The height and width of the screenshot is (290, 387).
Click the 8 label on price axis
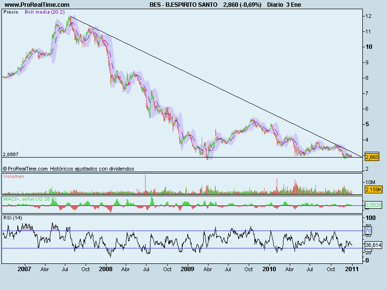[x=367, y=78]
